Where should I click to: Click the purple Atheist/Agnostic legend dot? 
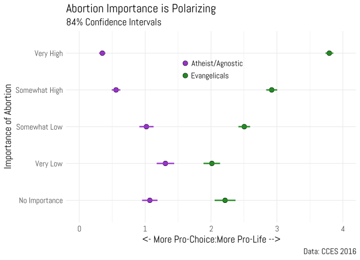(185, 63)
